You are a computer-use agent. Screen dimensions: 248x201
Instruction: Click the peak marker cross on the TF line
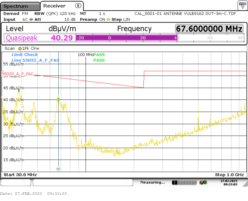click(59, 99)
